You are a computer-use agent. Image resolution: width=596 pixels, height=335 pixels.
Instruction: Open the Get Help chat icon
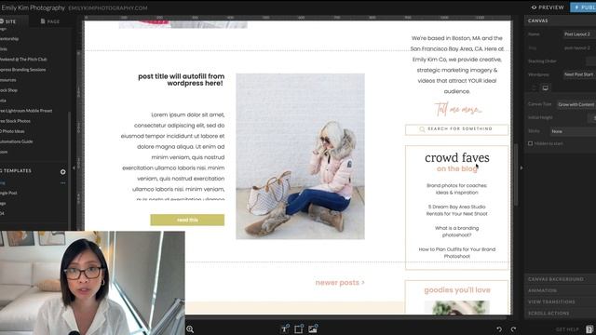(589, 329)
